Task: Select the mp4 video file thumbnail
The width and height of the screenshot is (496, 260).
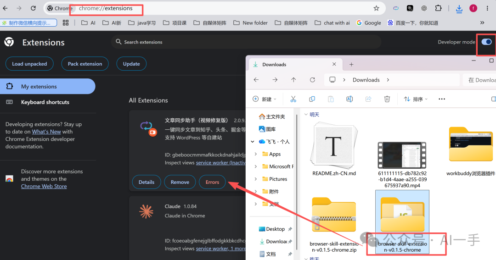Action: (402, 155)
